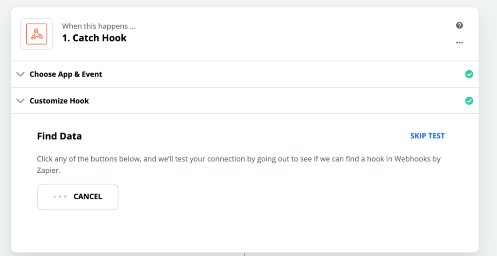
Task: Click "Webhooks by" text in the description
Action: pos(417,159)
